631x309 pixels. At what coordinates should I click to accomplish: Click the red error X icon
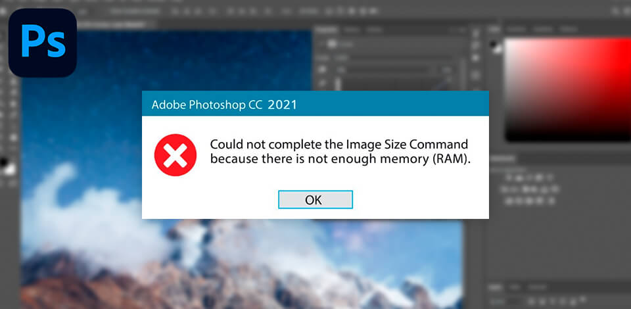(175, 155)
